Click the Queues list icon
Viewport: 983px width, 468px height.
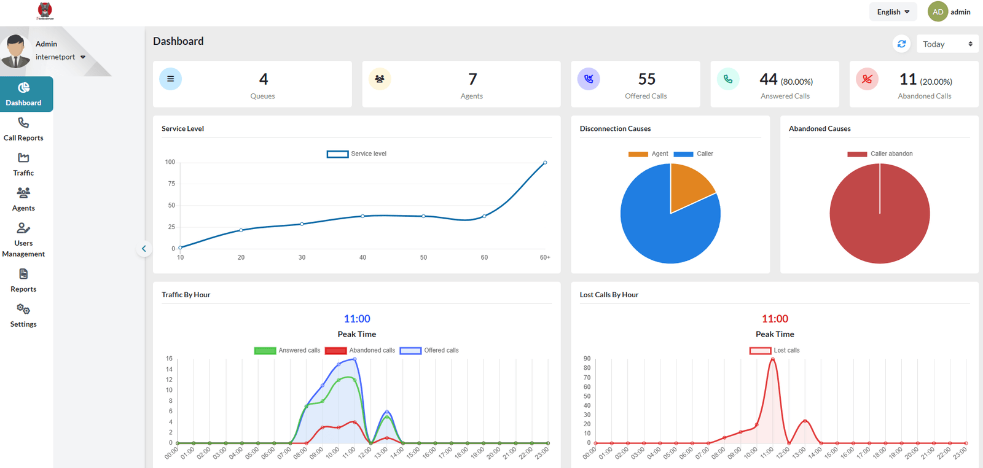(x=170, y=79)
